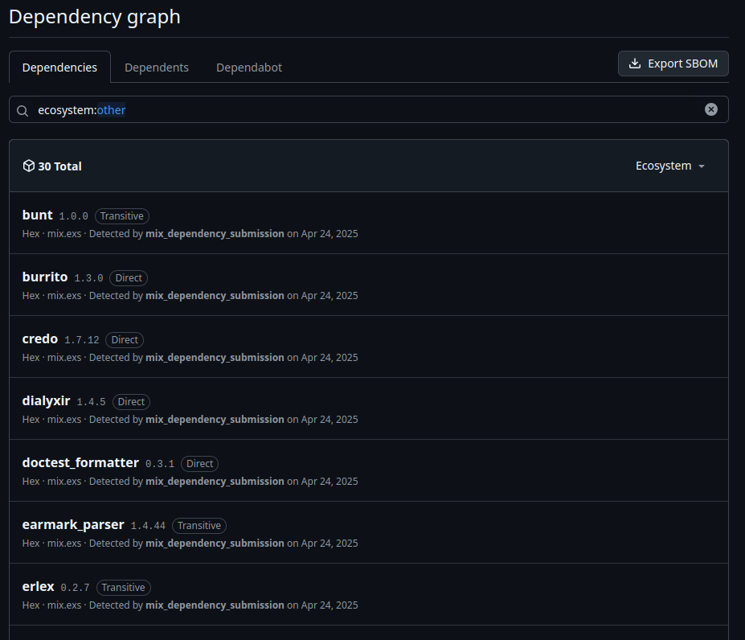Click the Transitive badge next to bunt
Screen dimensions: 745x640
click(x=122, y=216)
